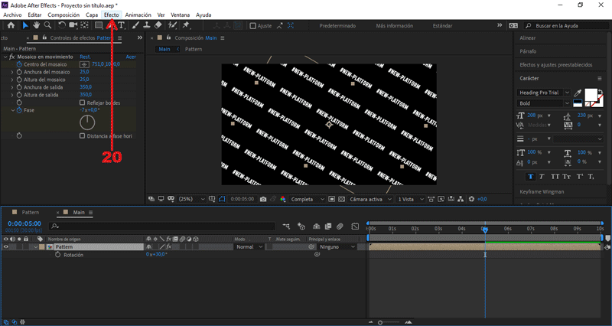Enable the Reflejar bordes checkbox
Image resolution: width=612 pixels, height=326 pixels.
tap(83, 103)
